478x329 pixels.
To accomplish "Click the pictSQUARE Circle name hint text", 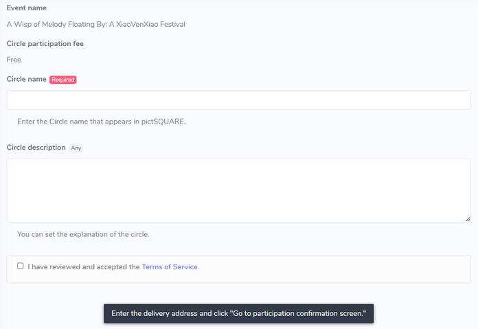I will 101,122.
